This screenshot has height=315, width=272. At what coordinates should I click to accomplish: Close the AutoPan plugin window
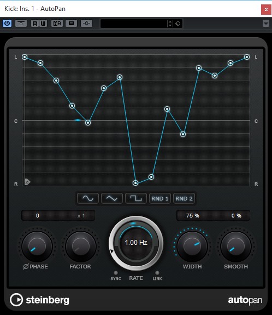266,9
